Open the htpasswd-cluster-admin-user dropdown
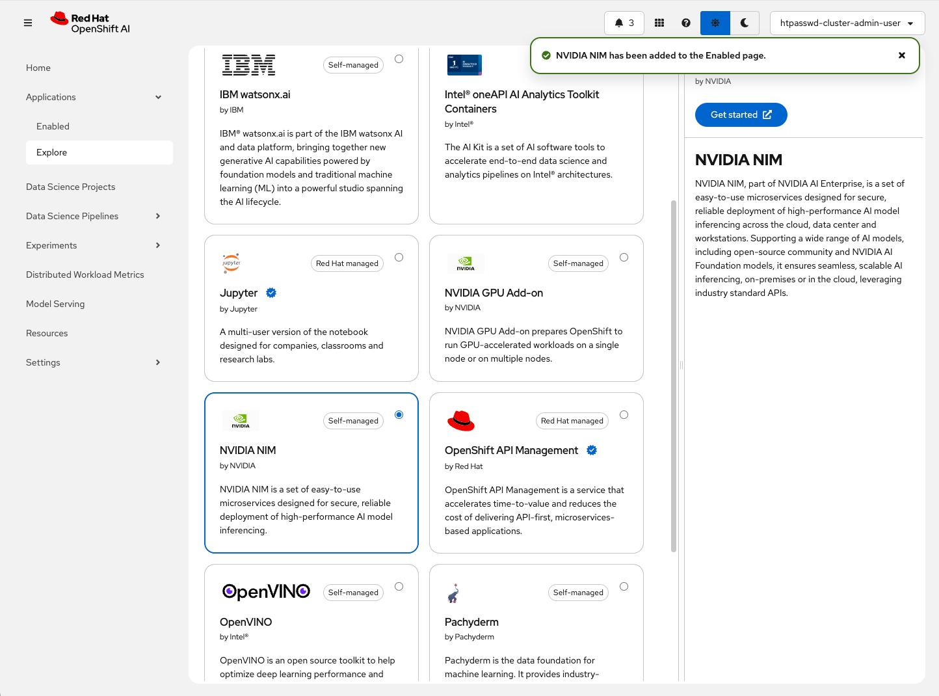The height and width of the screenshot is (696, 939). pyautogui.click(x=847, y=23)
